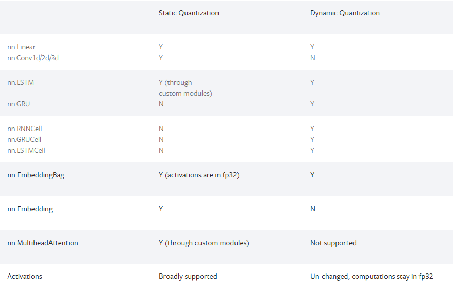This screenshot has height=292, width=453.
Task: Click the Dynamic Quantization column header
Action: coord(345,13)
